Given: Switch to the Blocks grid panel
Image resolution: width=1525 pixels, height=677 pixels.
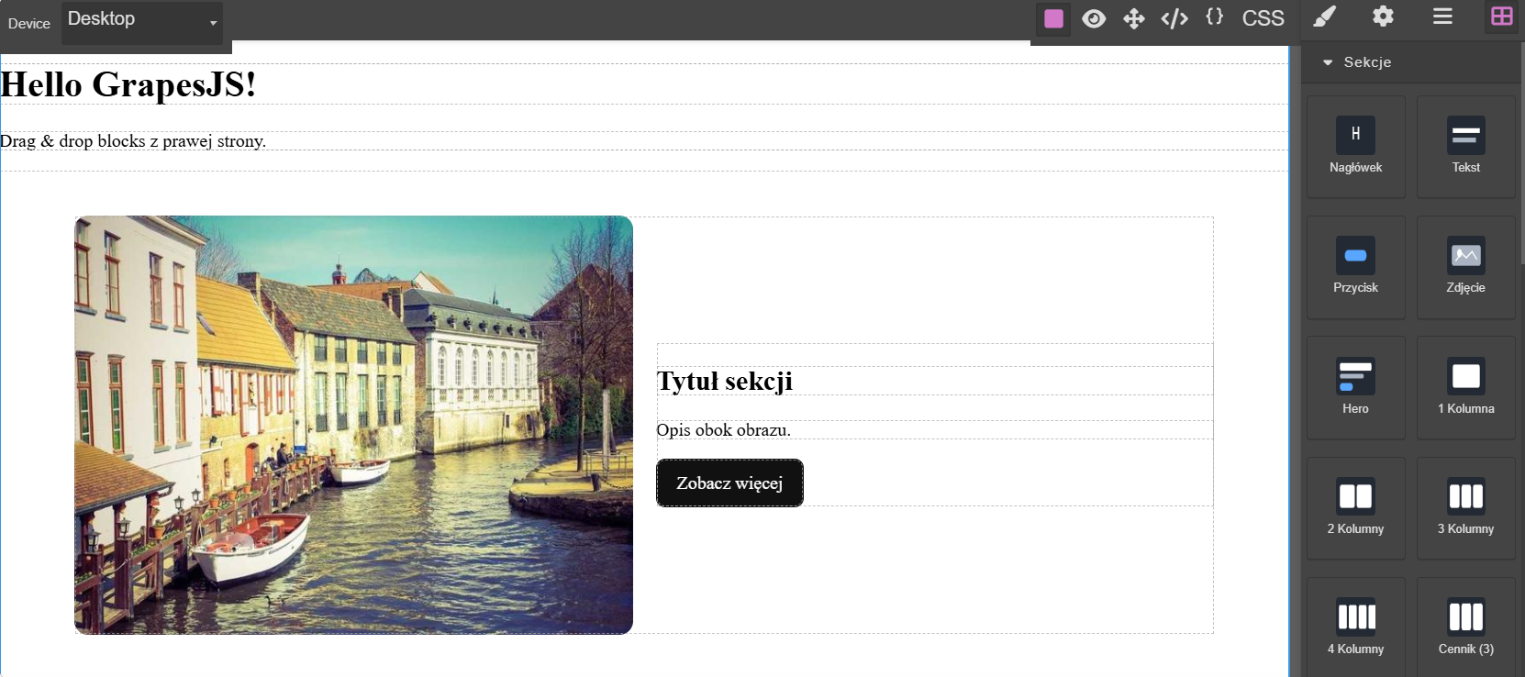Looking at the screenshot, I should click(x=1501, y=17).
